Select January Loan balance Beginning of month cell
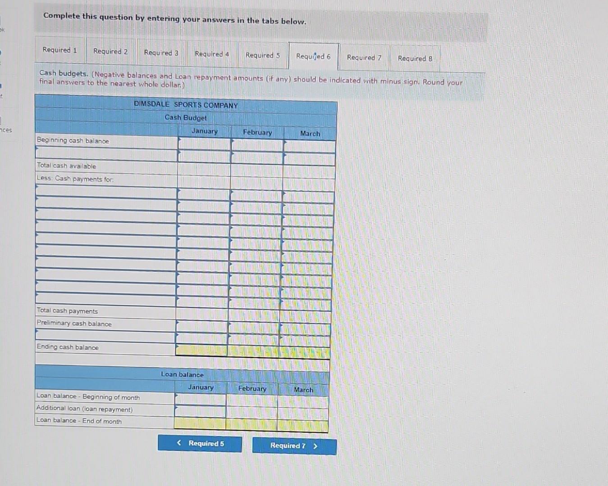Viewport: 608px width, 486px height. [201, 399]
